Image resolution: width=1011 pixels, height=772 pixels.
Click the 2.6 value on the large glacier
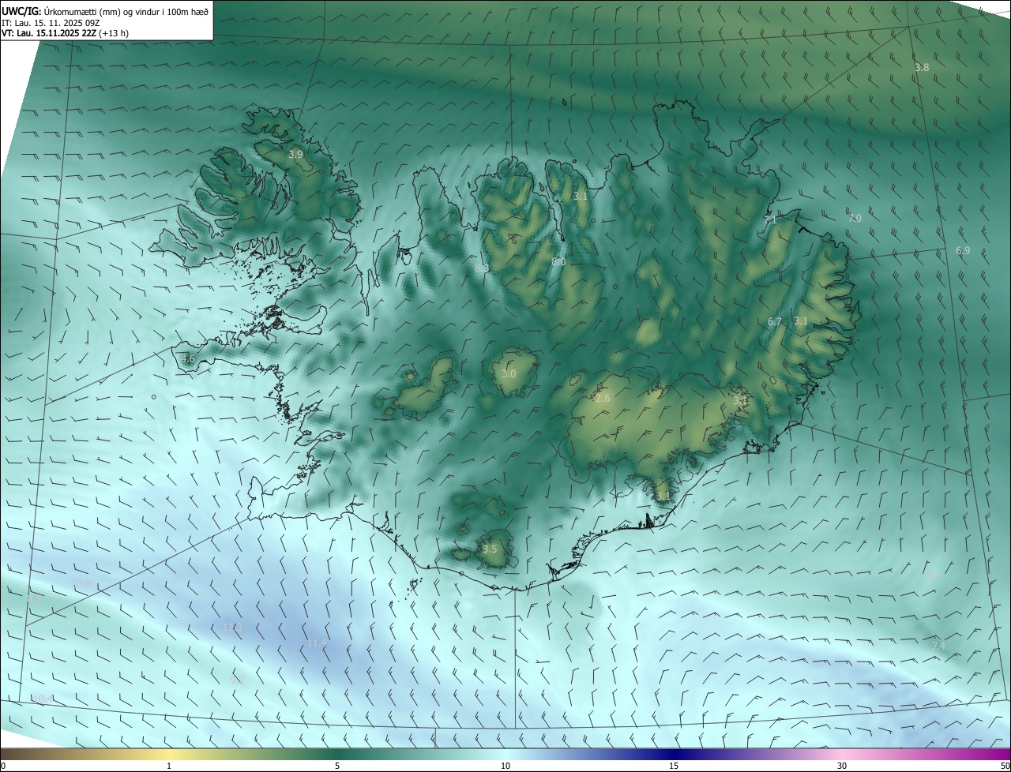pos(603,399)
